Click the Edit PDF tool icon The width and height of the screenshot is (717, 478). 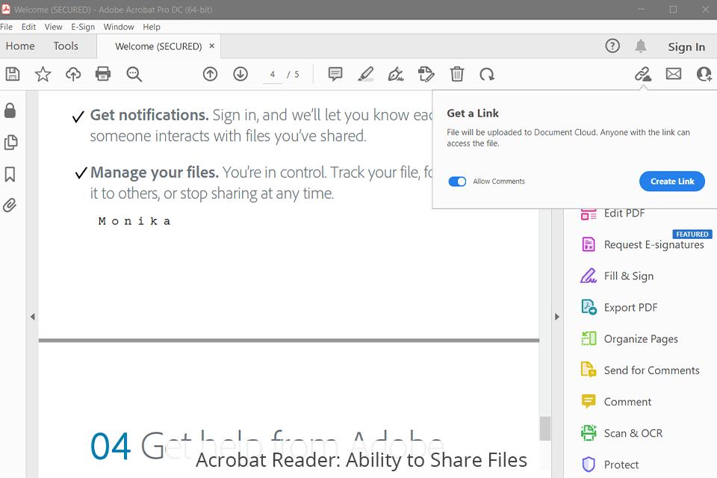(589, 213)
